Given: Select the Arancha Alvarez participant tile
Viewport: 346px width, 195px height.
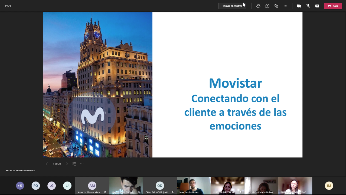Looking at the screenshot, I should tap(92, 186).
